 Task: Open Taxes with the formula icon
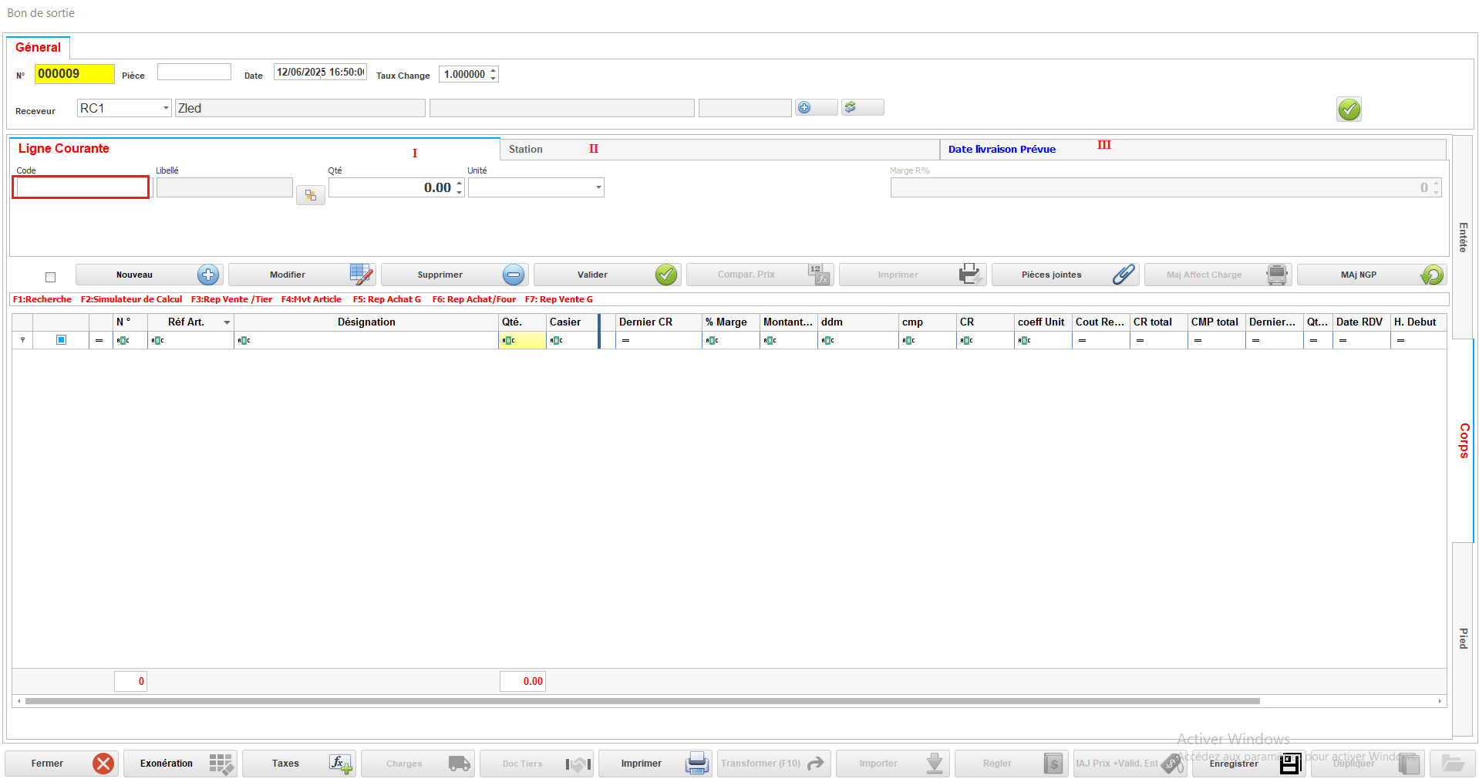pos(299,764)
